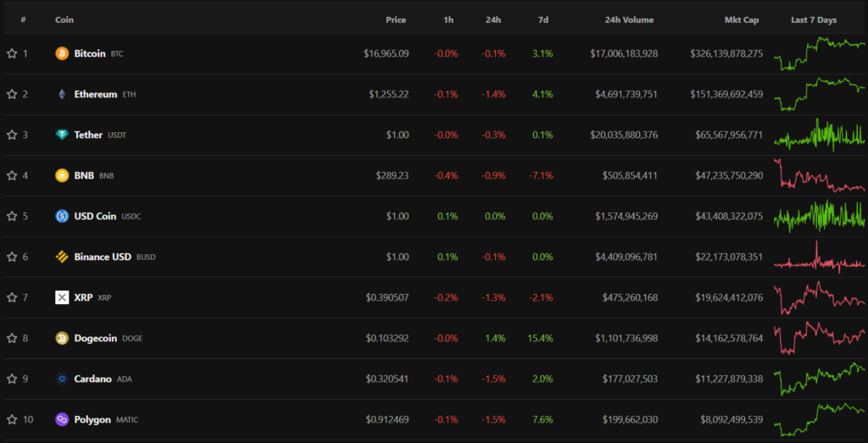The height and width of the screenshot is (443, 868).
Task: Click the Bitcoin coin logo icon
Action: 62,53
